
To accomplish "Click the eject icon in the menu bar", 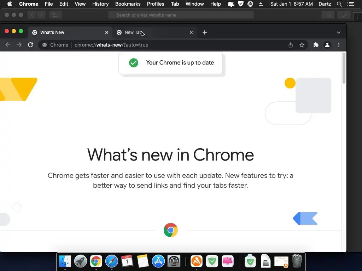I will tap(261, 4).
